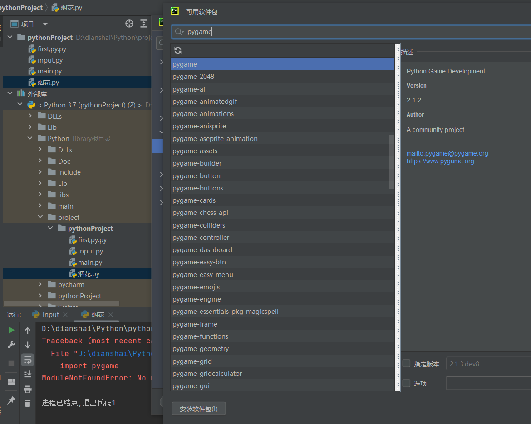The image size is (531, 424).
Task: Toggle soft-wrap icon in run console
Action: pyautogui.click(x=28, y=360)
